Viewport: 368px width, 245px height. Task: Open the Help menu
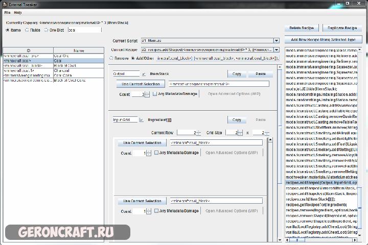coord(18,12)
